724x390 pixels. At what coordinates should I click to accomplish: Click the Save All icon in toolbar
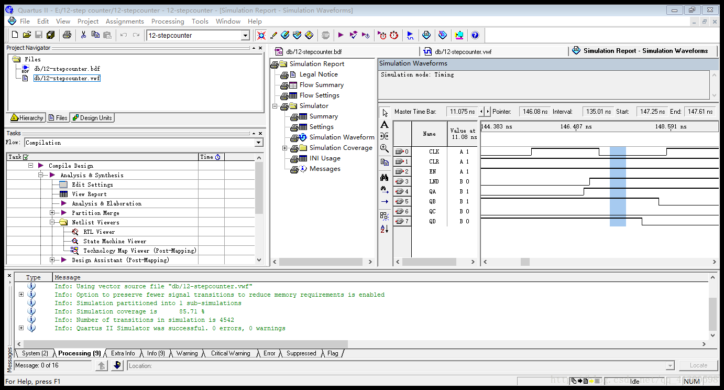(51, 35)
